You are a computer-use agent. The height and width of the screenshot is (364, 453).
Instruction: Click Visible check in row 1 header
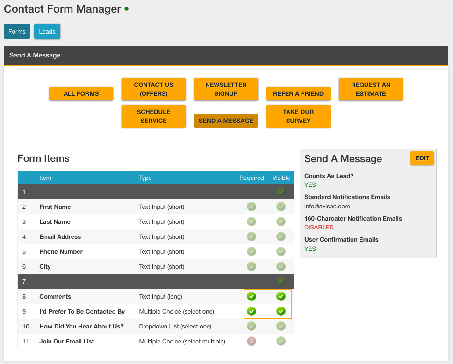coord(280,192)
